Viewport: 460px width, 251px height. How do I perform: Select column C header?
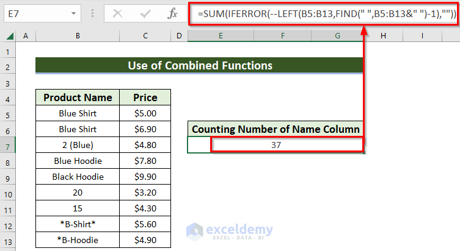coord(145,36)
